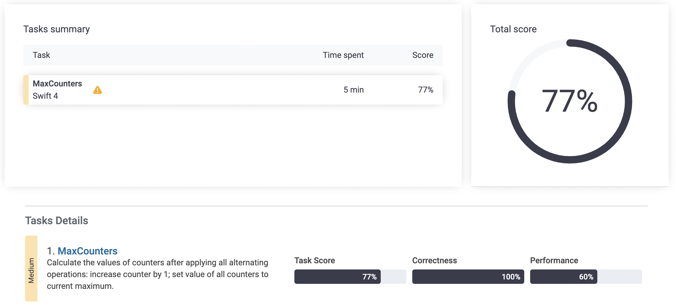The width and height of the screenshot is (676, 305).
Task: Click the Performance 60% bar
Action: [x=586, y=276]
